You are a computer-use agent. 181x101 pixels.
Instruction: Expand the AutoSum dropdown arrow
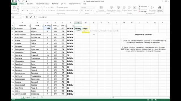[148, 7]
